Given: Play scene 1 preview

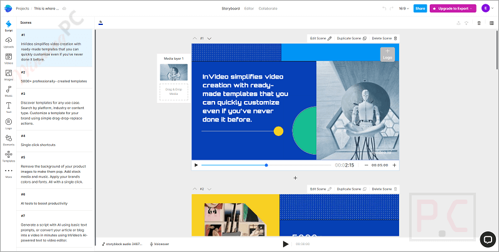Looking at the screenshot, I should (196, 165).
